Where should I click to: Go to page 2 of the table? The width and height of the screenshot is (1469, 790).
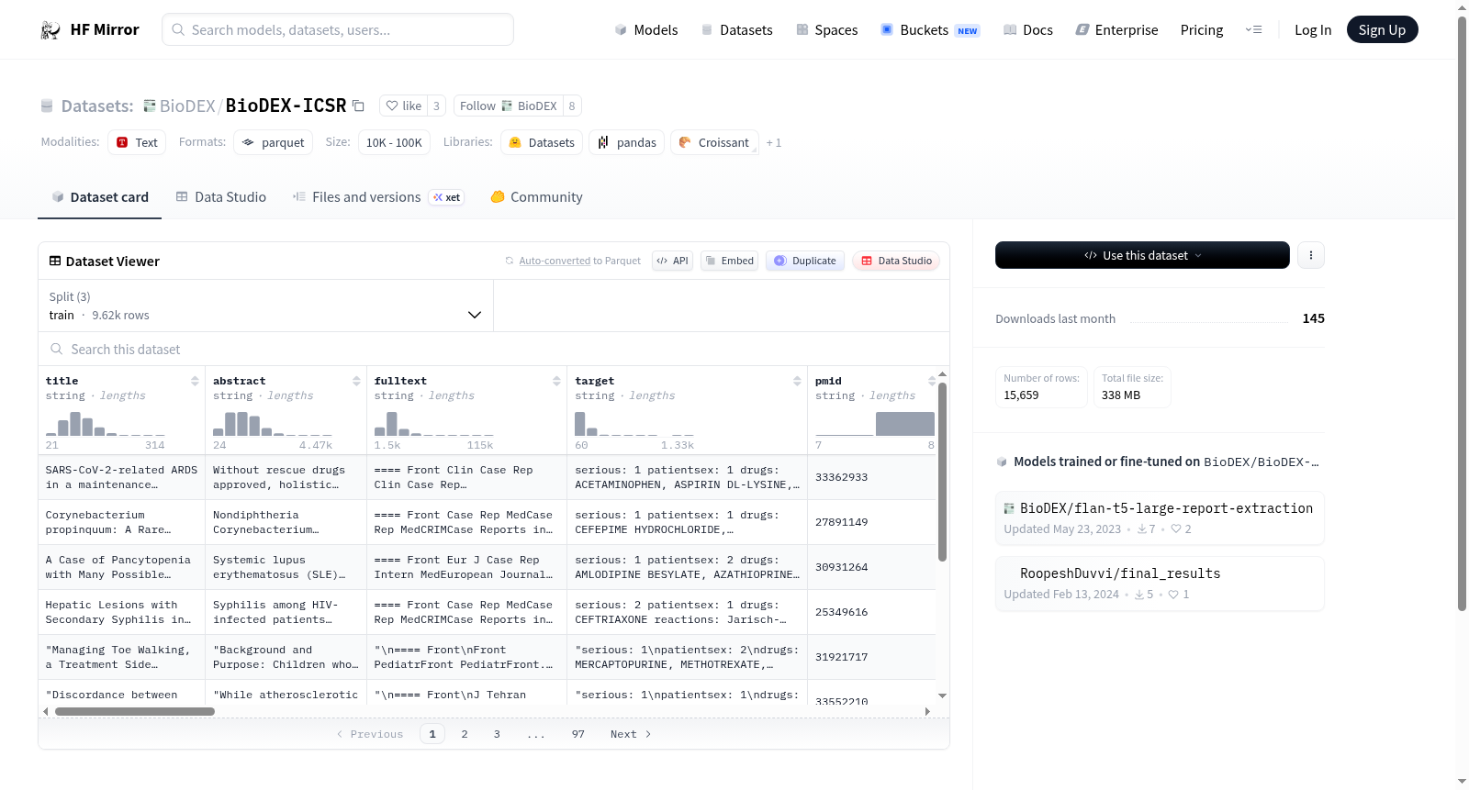point(465,734)
